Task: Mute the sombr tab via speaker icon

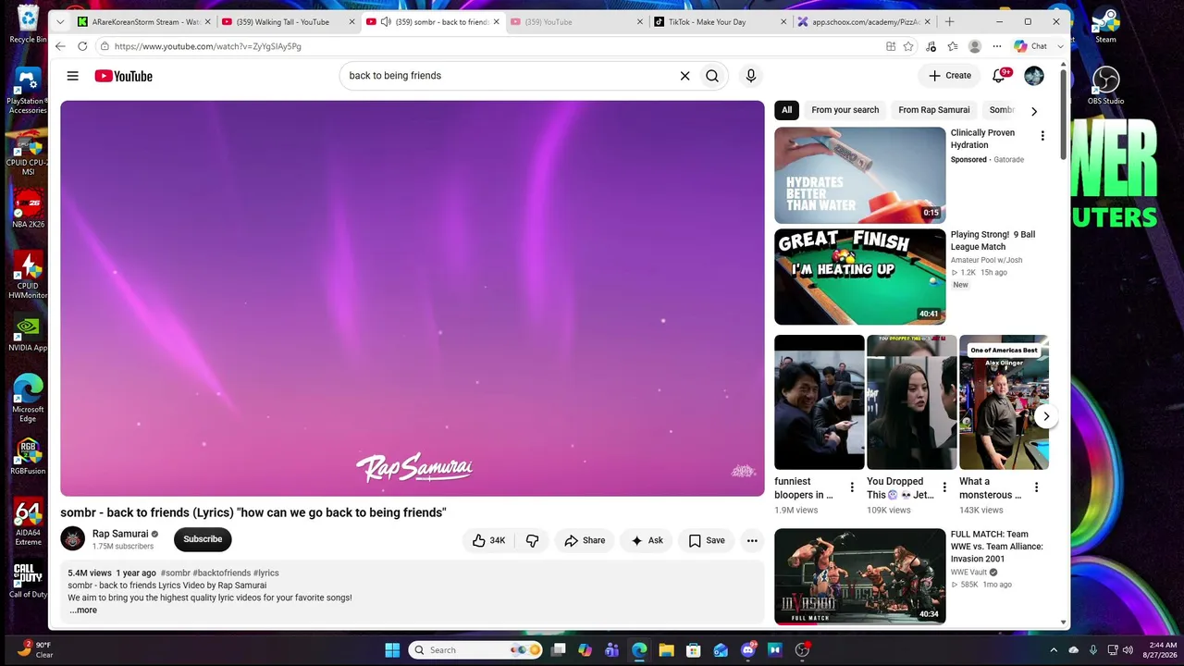Action: tap(386, 22)
